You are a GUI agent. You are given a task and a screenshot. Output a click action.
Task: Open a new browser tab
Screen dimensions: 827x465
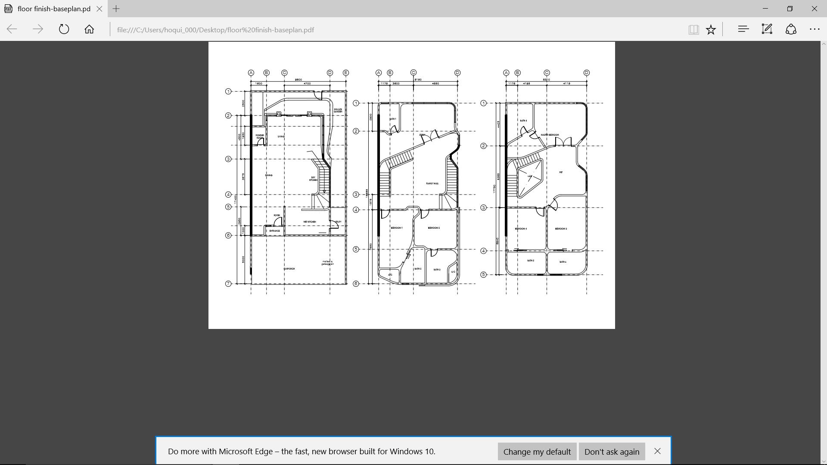tap(116, 9)
